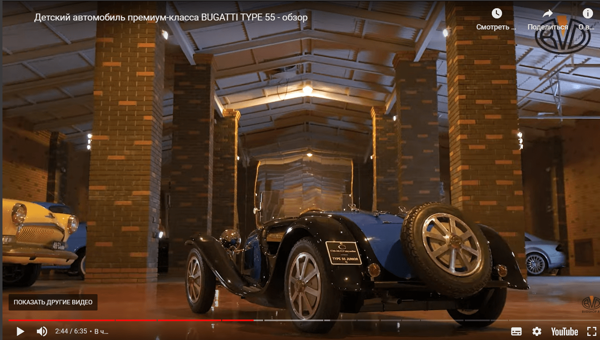600x340 pixels.
Task: Click the 2:44 / 6:35 time display
Action: [71, 331]
